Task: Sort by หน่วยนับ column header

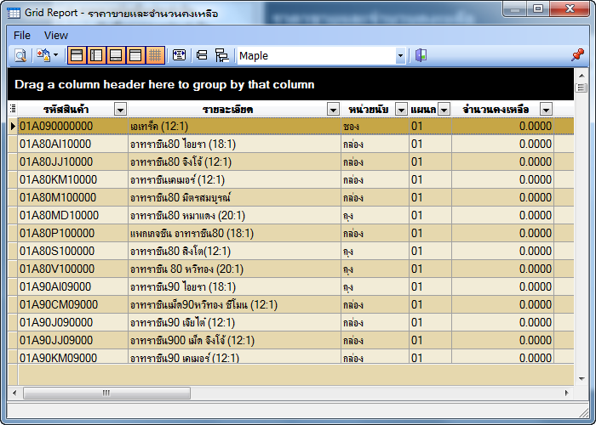Action: pos(369,109)
